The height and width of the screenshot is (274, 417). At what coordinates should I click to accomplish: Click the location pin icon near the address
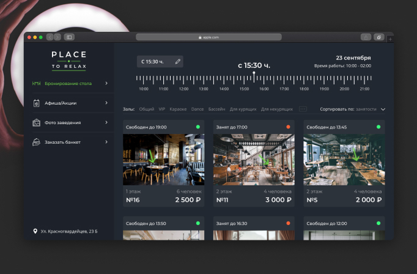tap(35, 231)
